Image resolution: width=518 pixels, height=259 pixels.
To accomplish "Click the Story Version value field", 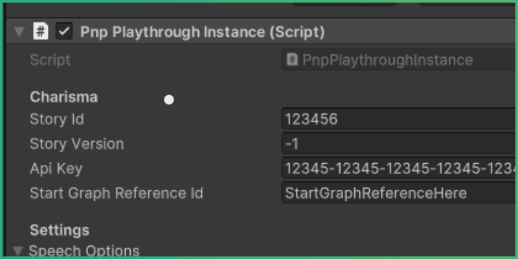I will 398,144.
